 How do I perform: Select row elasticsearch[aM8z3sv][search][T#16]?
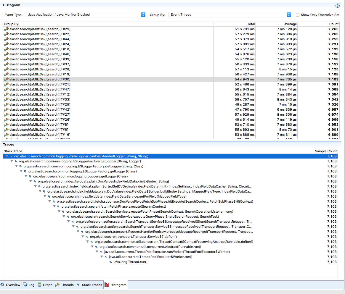click(171, 135)
